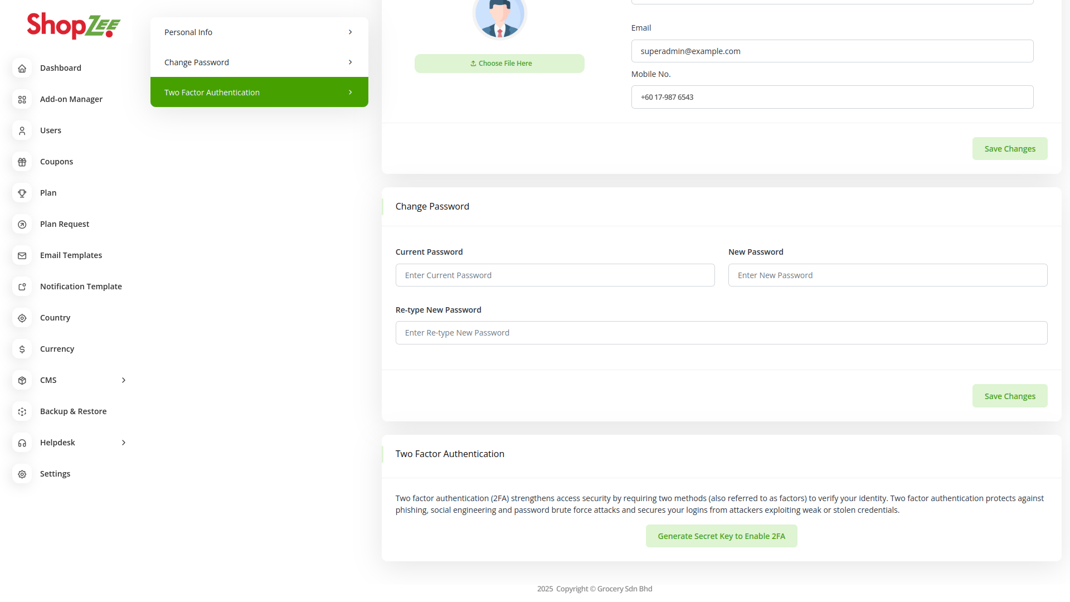Click the Backup & Restore icon
Image resolution: width=1070 pixels, height=602 pixels.
[x=22, y=411]
